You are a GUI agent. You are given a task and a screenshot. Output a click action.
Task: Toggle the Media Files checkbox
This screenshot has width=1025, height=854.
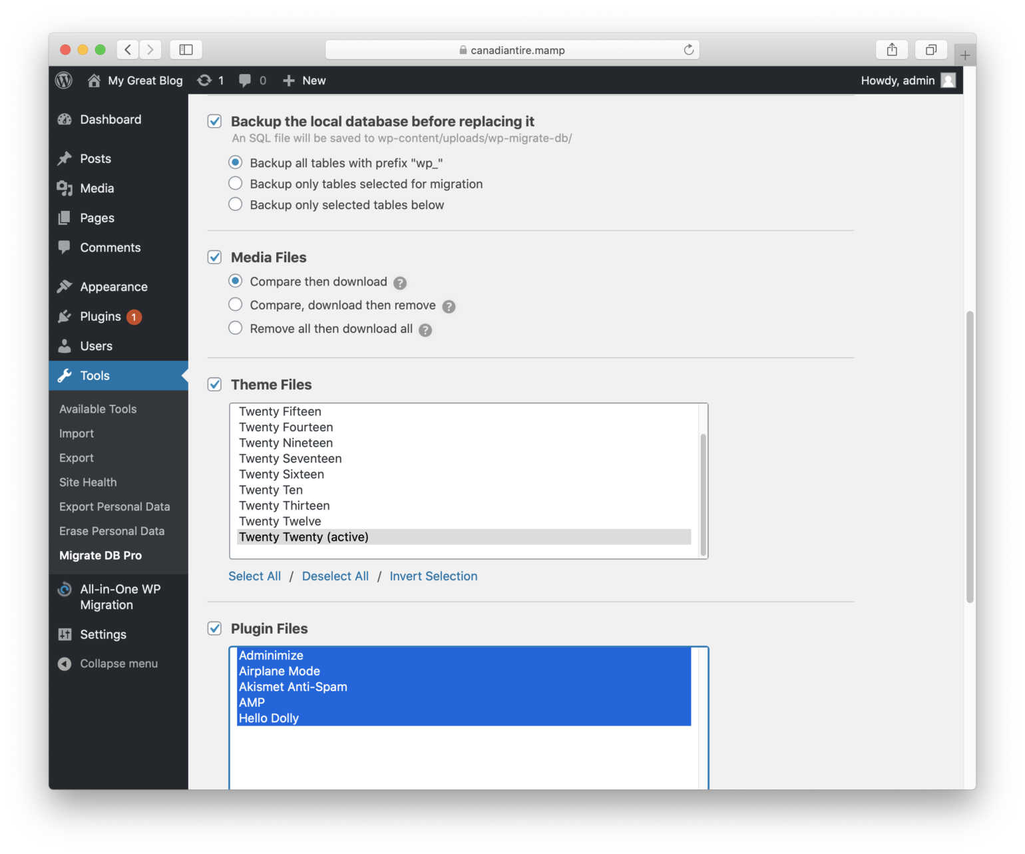[x=214, y=257]
